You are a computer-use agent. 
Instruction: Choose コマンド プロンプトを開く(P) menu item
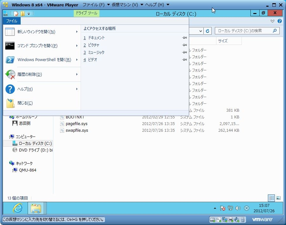[x=42, y=46]
